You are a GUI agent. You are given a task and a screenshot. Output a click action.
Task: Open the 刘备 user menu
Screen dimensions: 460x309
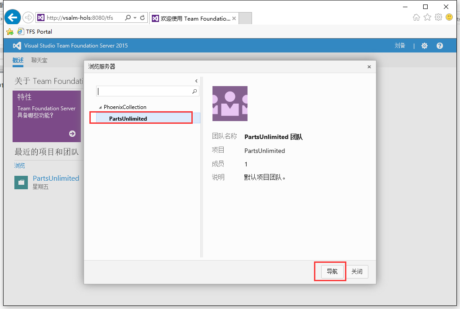point(400,45)
